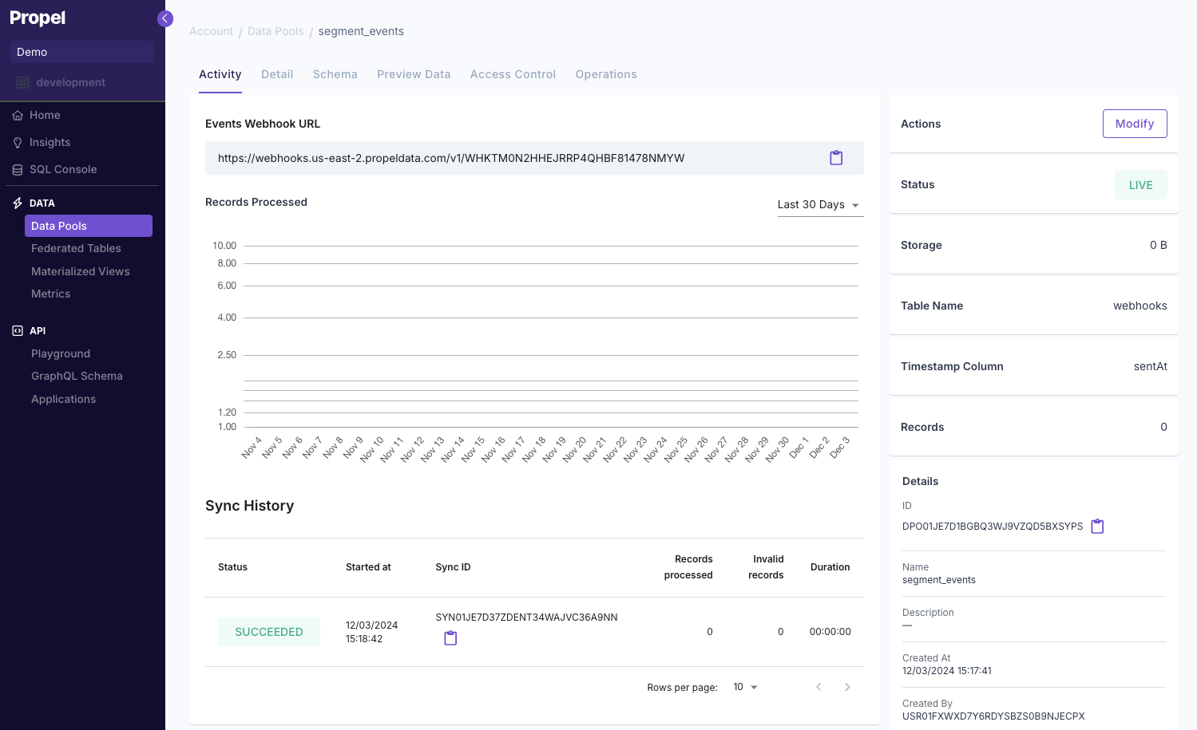Navigate to Account via breadcrumb

point(210,30)
